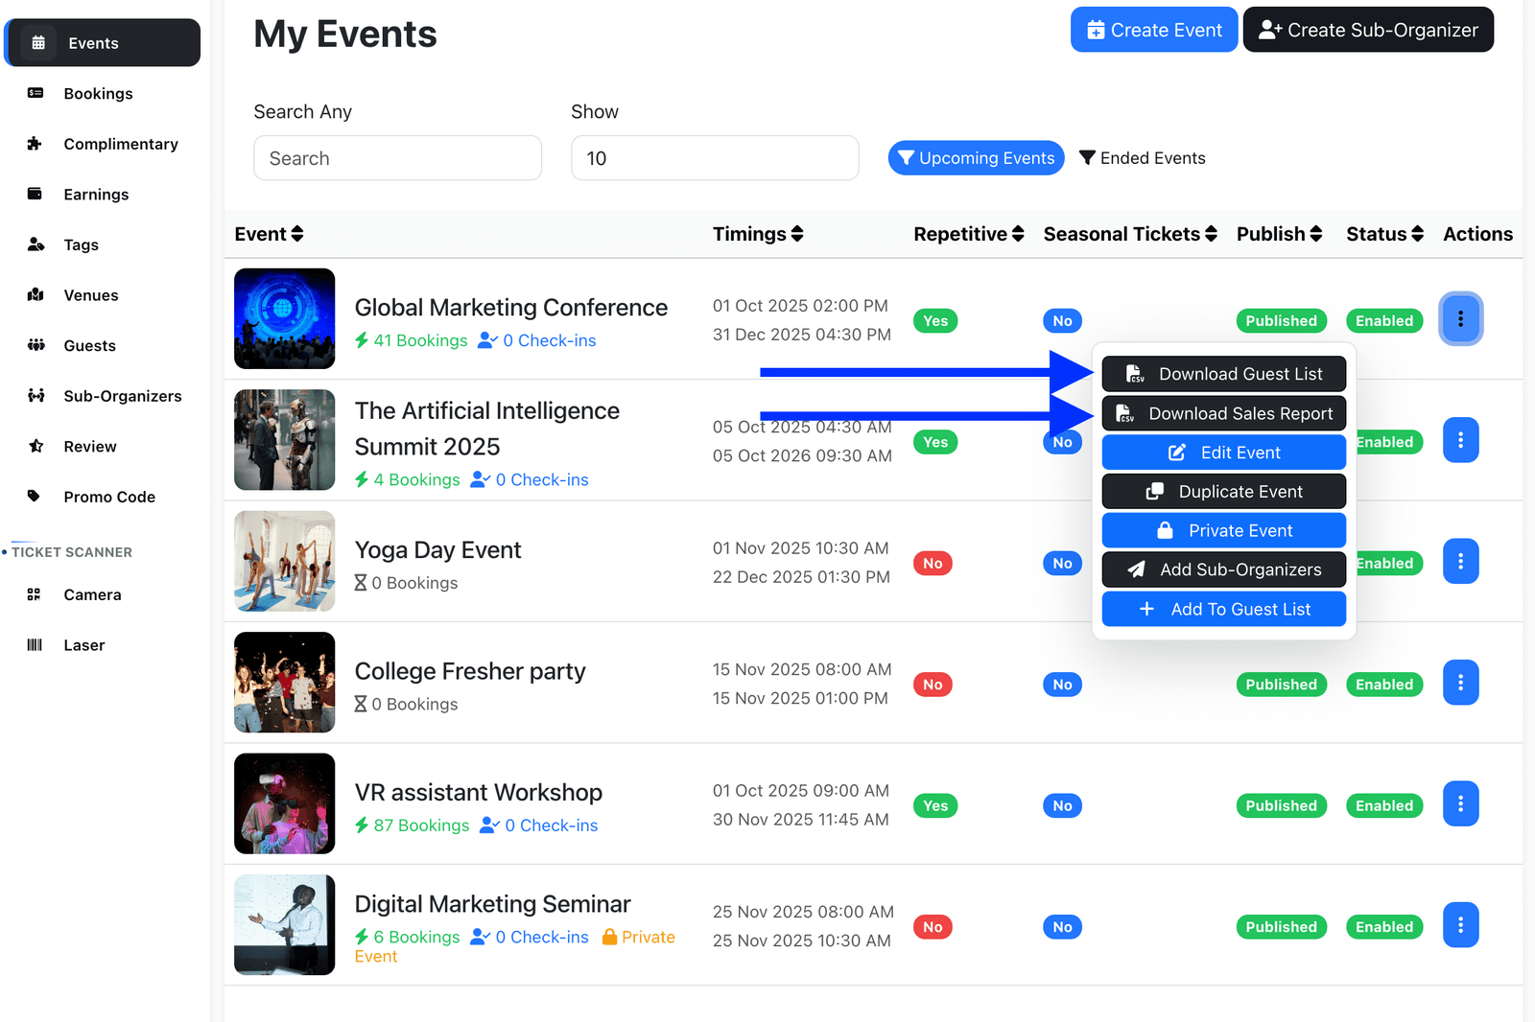Open the Camera ticket scanner icon

click(35, 594)
